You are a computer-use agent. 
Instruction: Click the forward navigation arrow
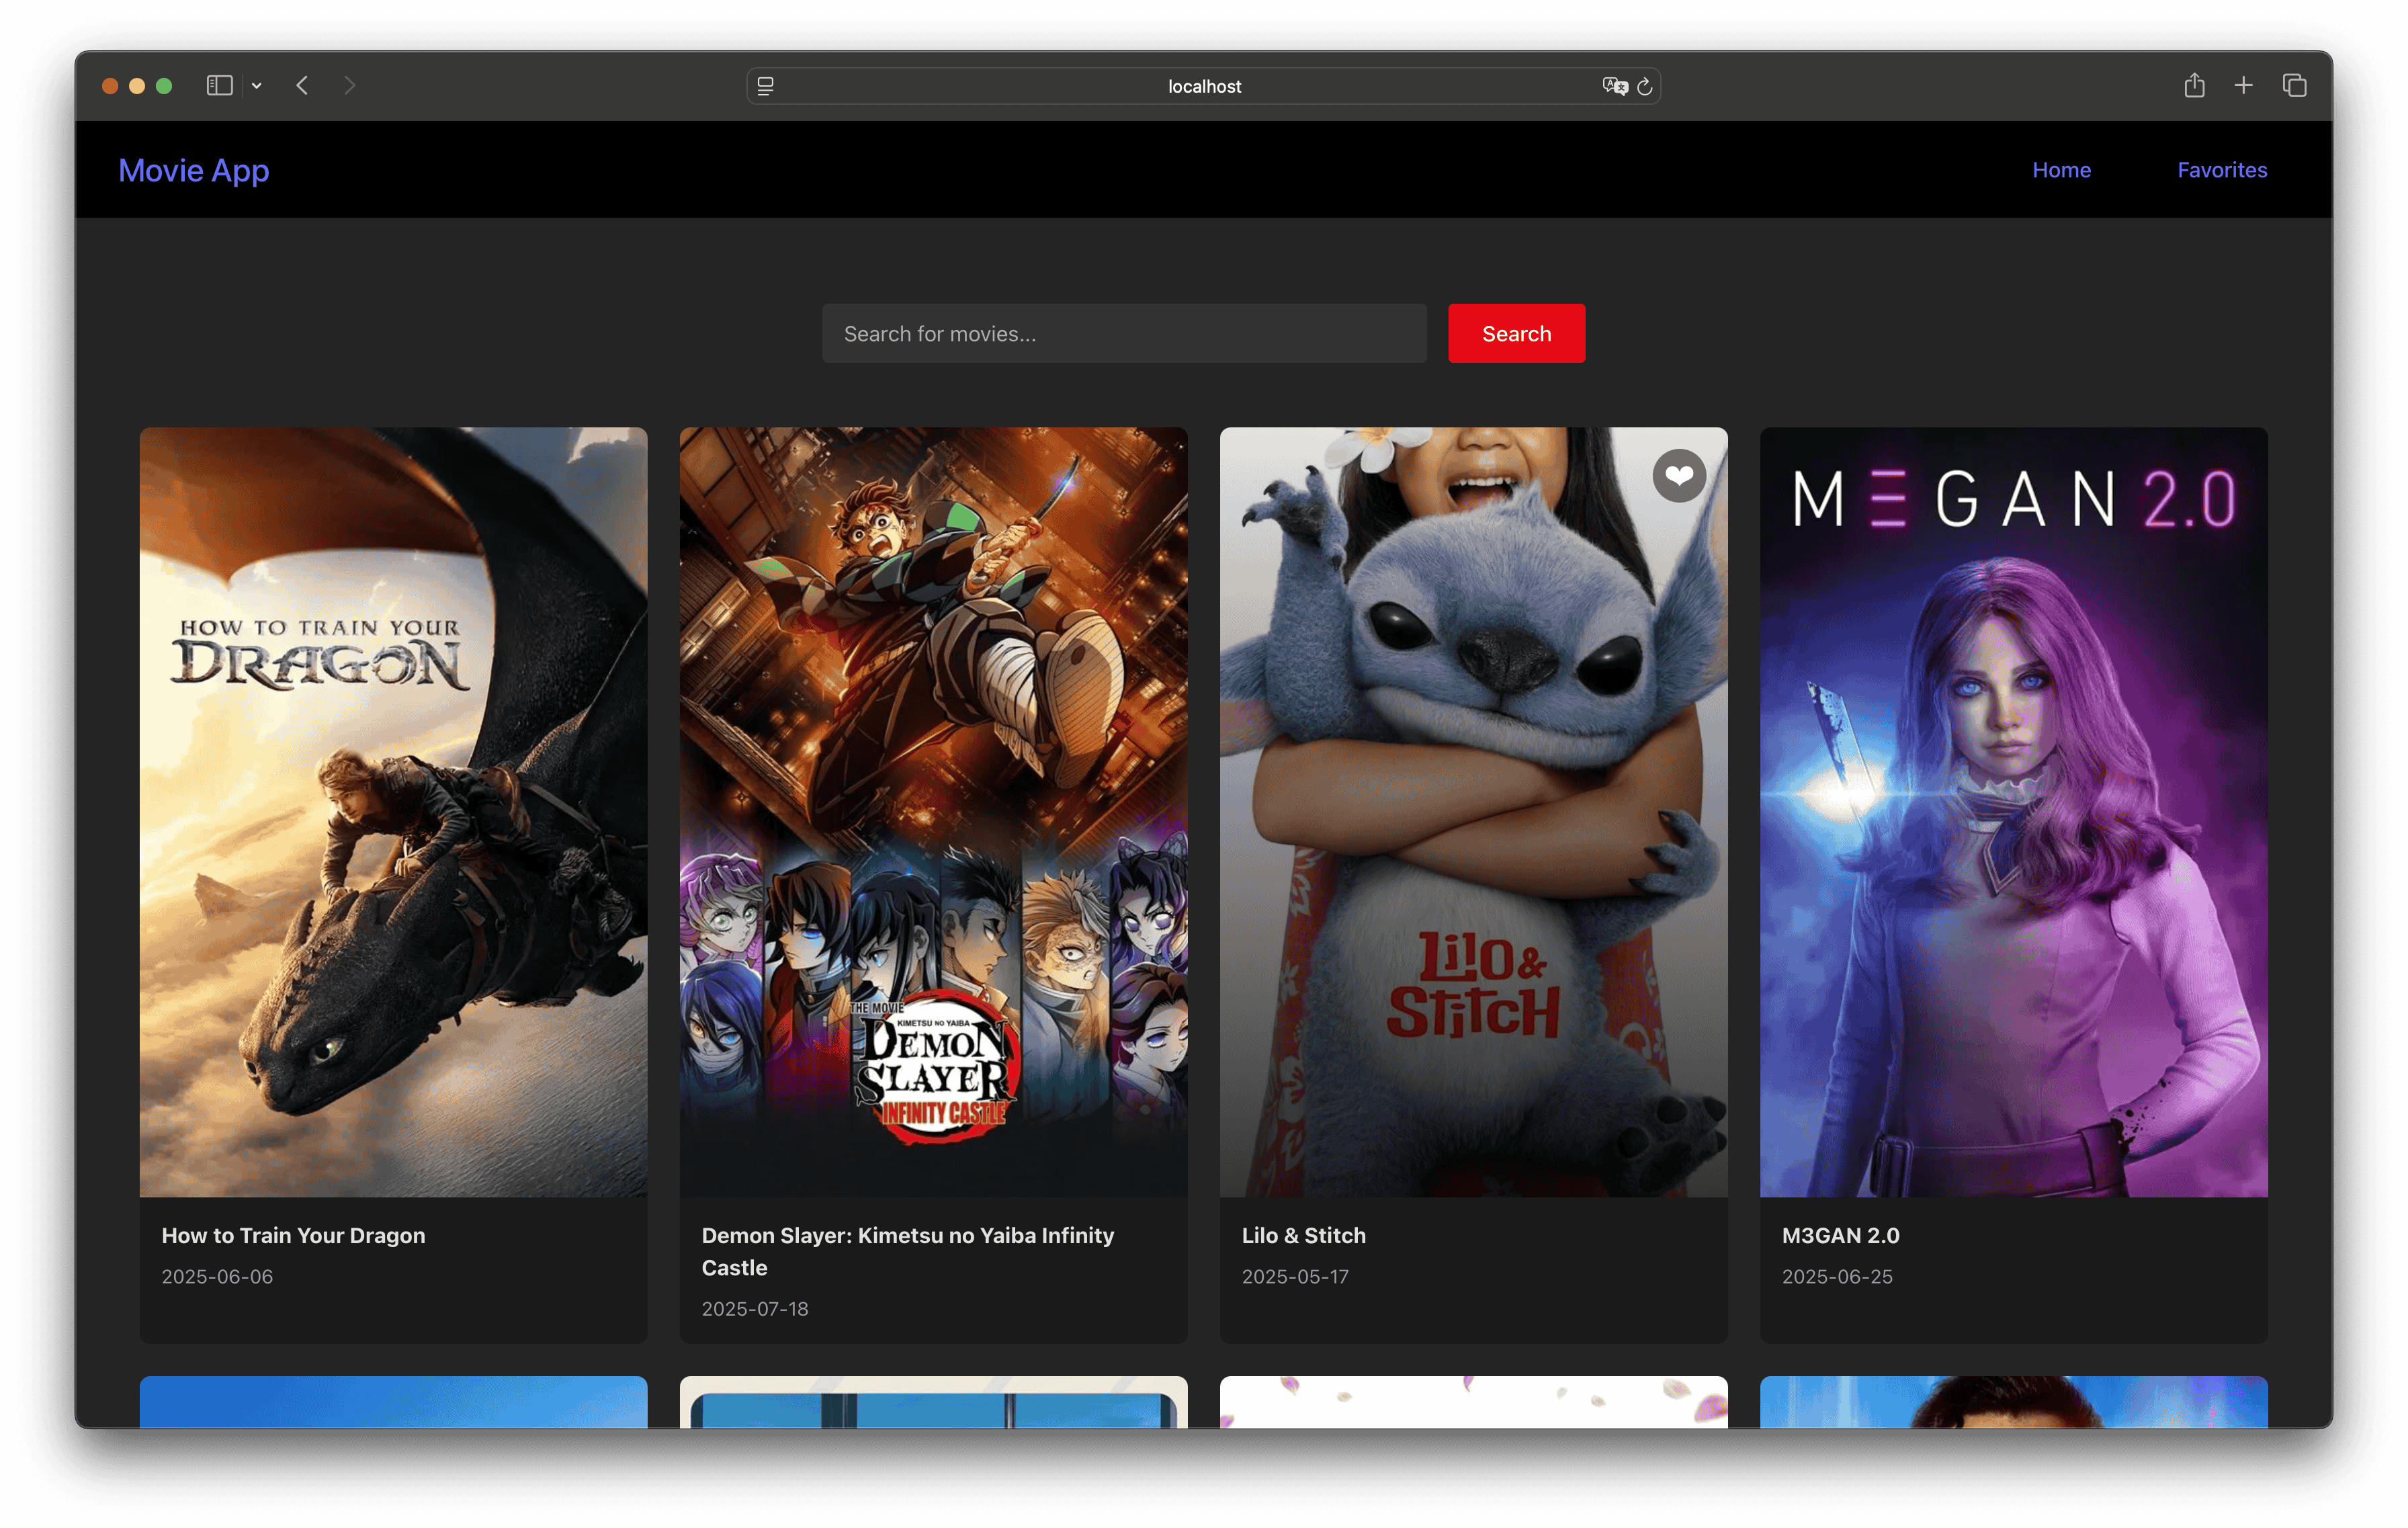tap(350, 85)
